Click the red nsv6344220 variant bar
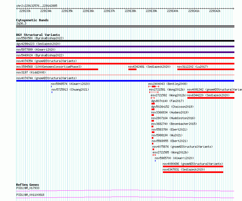Screen dimensions: 242x201 point(211,98)
